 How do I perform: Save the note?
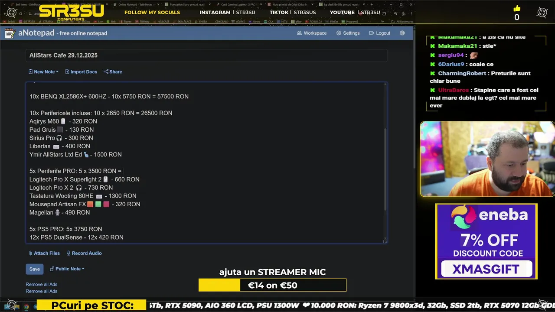(34, 269)
